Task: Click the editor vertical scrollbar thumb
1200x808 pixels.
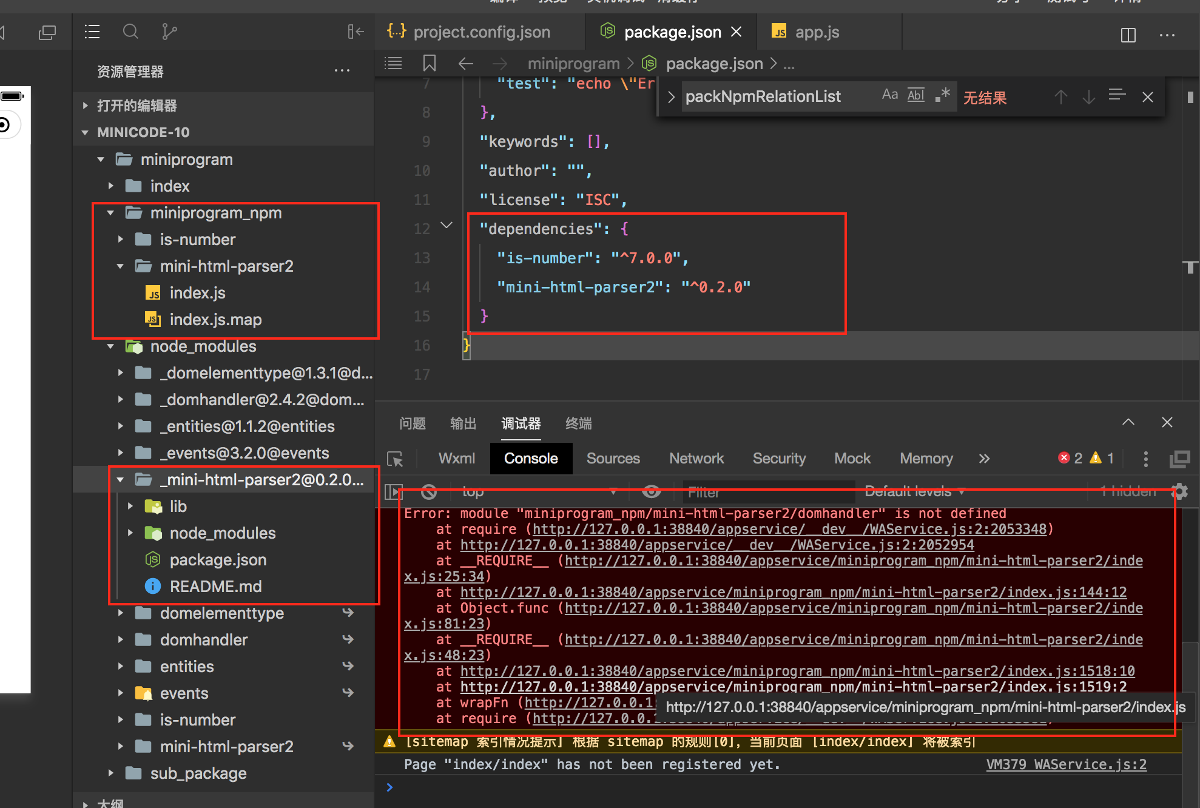Action: tap(1190, 97)
